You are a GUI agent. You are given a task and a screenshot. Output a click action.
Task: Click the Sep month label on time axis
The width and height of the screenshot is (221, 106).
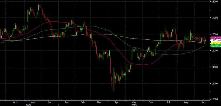coord(203,102)
